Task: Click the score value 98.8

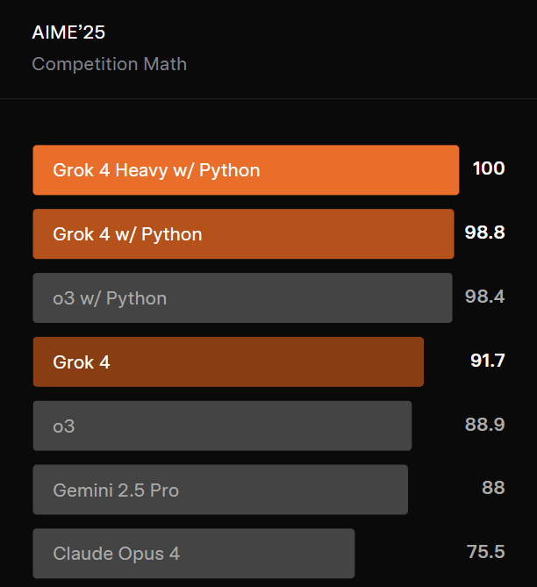Action: tap(484, 233)
